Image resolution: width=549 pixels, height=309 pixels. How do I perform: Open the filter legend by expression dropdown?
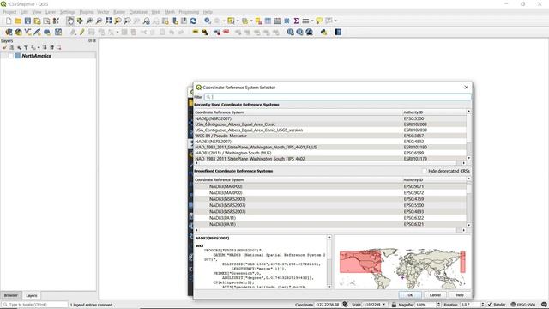[38, 47]
